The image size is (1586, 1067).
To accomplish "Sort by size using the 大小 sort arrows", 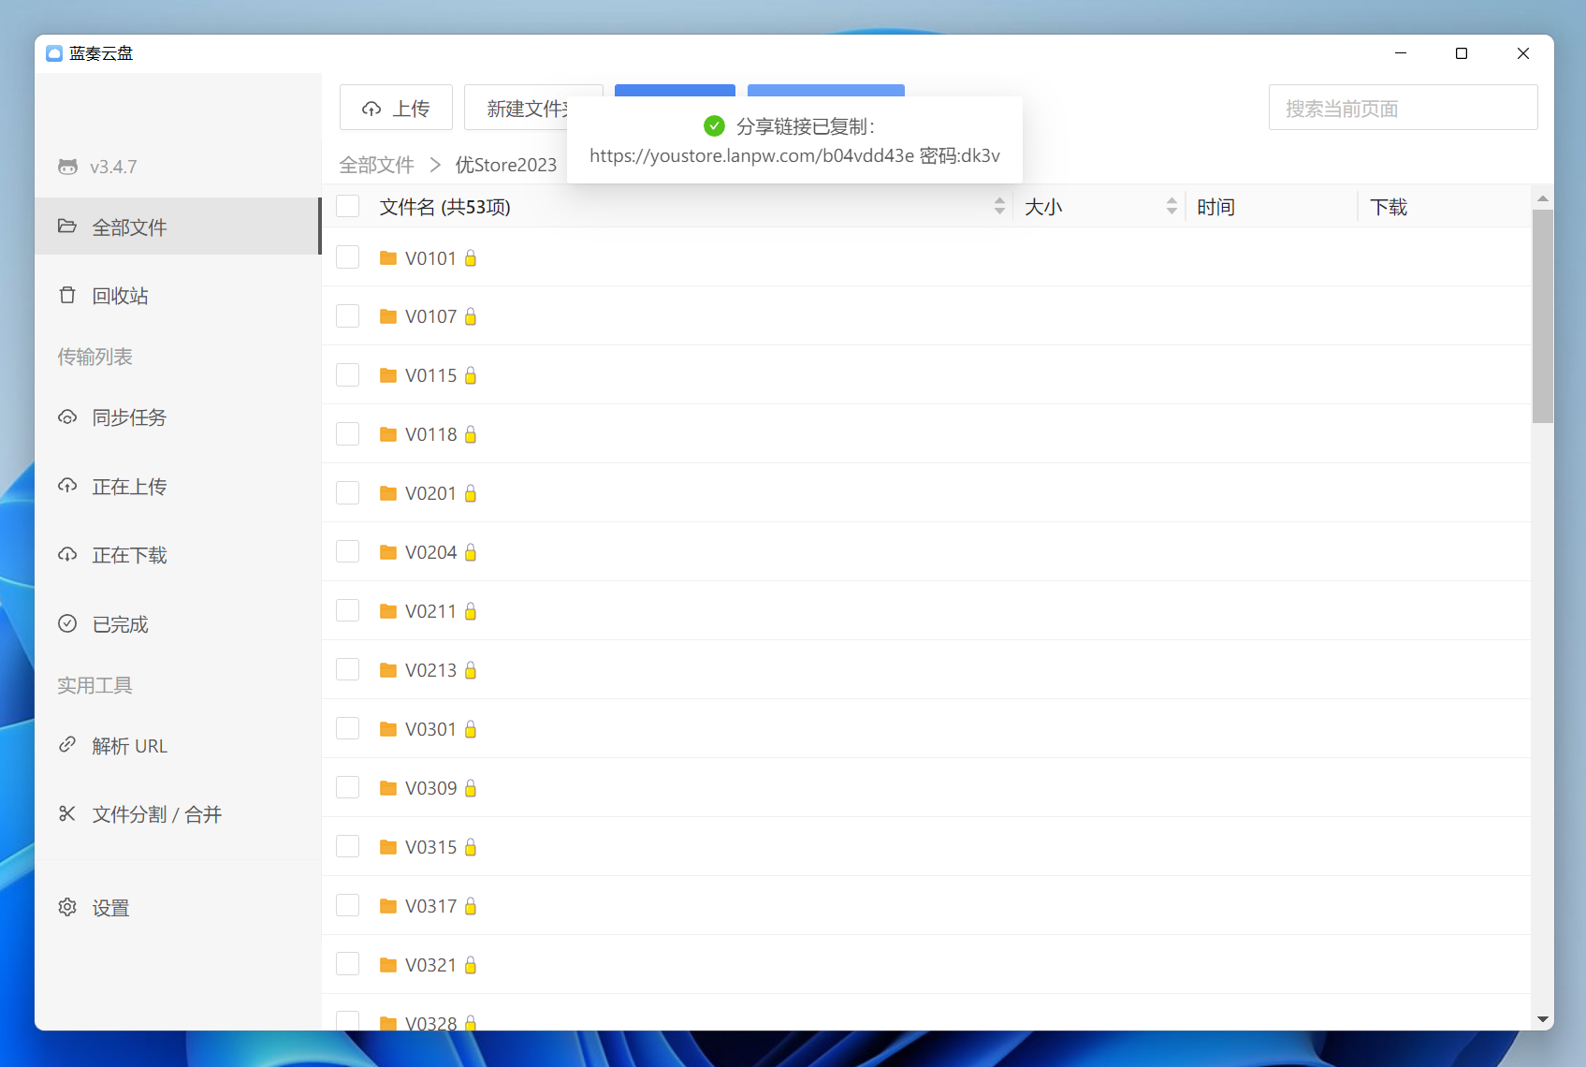I will pyautogui.click(x=1171, y=206).
